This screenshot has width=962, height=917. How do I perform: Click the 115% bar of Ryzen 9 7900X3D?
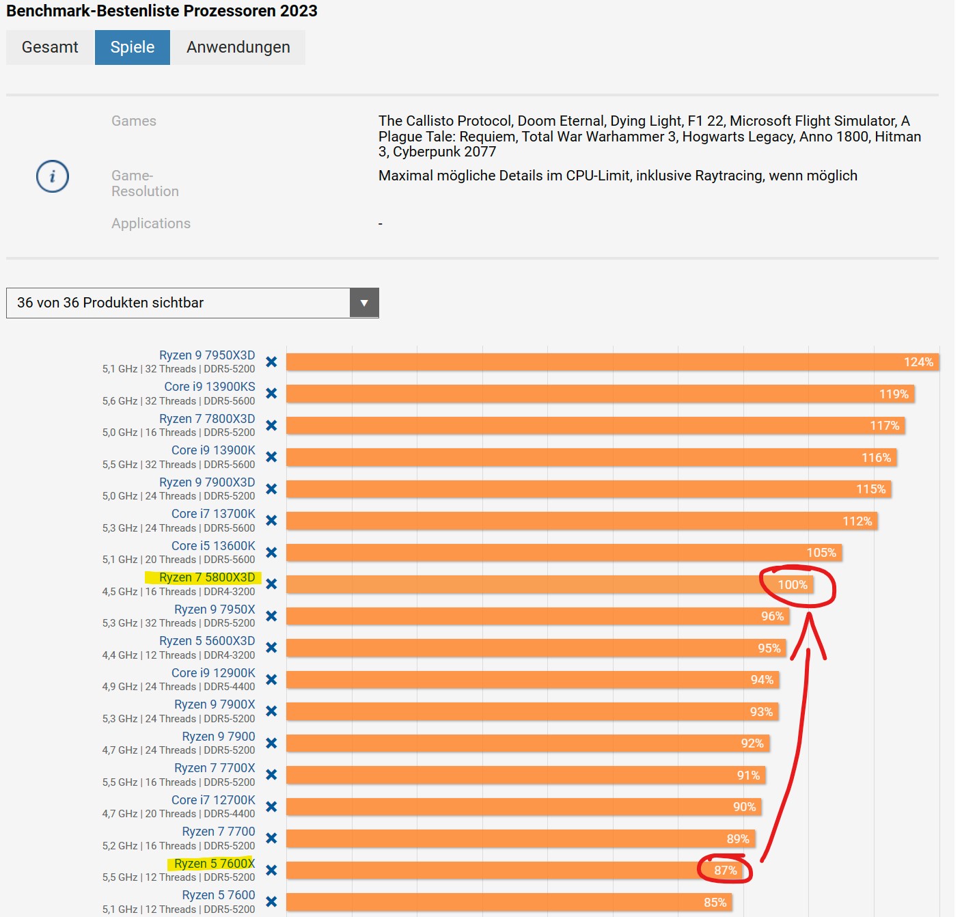coord(589,489)
